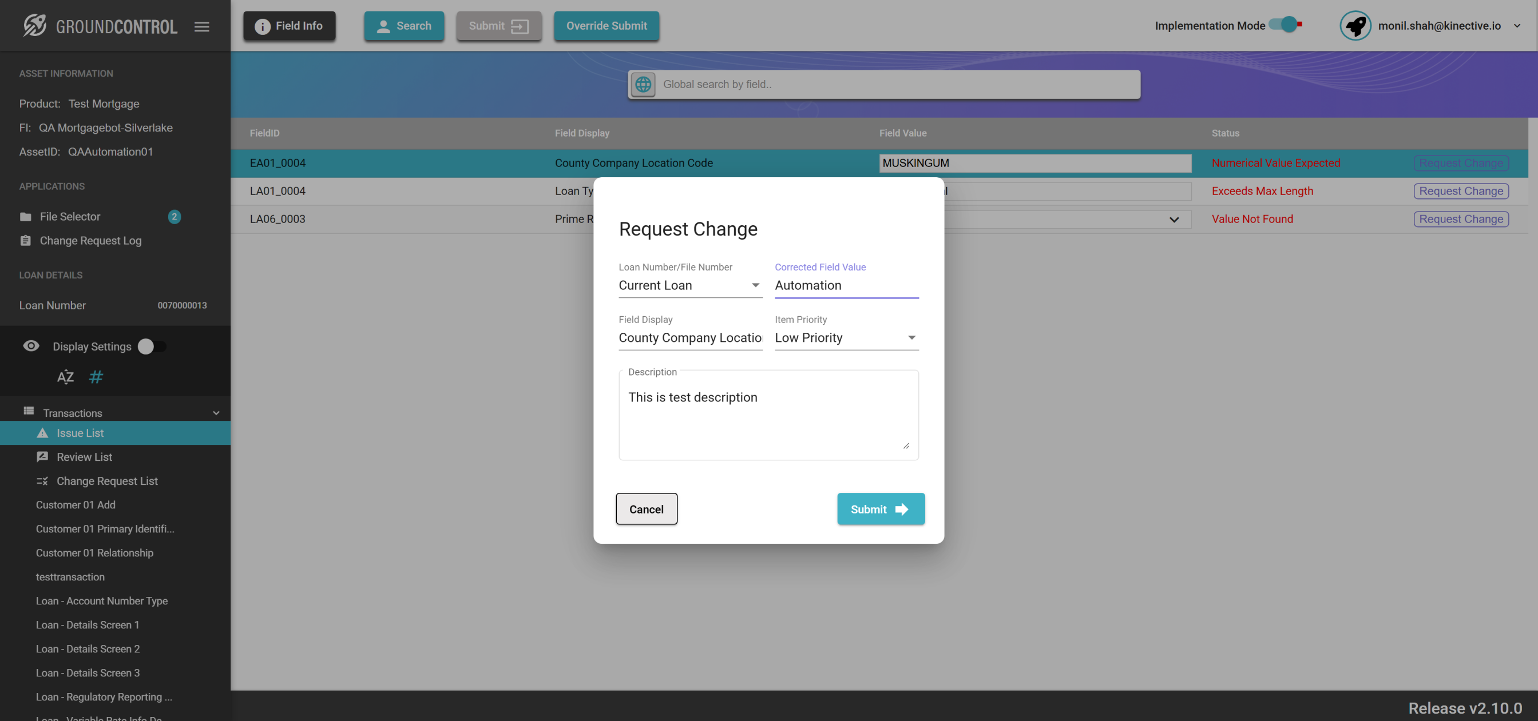
Task: Click the globe icon in global search
Action: click(x=643, y=84)
